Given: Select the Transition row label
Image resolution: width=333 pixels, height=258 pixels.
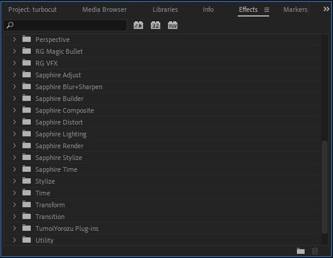Looking at the screenshot, I should 50,217.
